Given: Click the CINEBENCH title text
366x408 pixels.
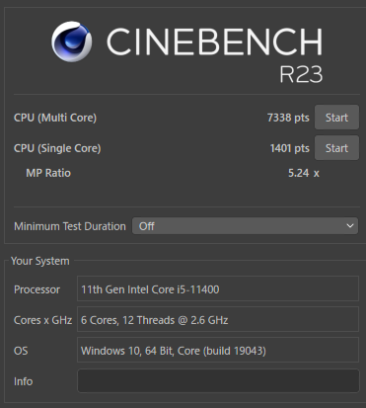Looking at the screenshot, I should pyautogui.click(x=214, y=41).
